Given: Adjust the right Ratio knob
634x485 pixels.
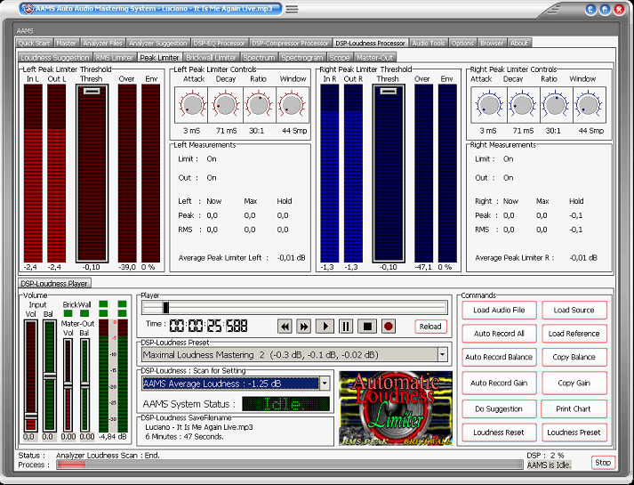Looking at the screenshot, I should click(555, 105).
